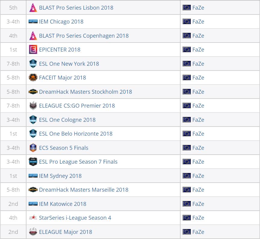
Task: Click the 2nd placement cell for ELEAGUE Major 2018
Action: click(13, 232)
